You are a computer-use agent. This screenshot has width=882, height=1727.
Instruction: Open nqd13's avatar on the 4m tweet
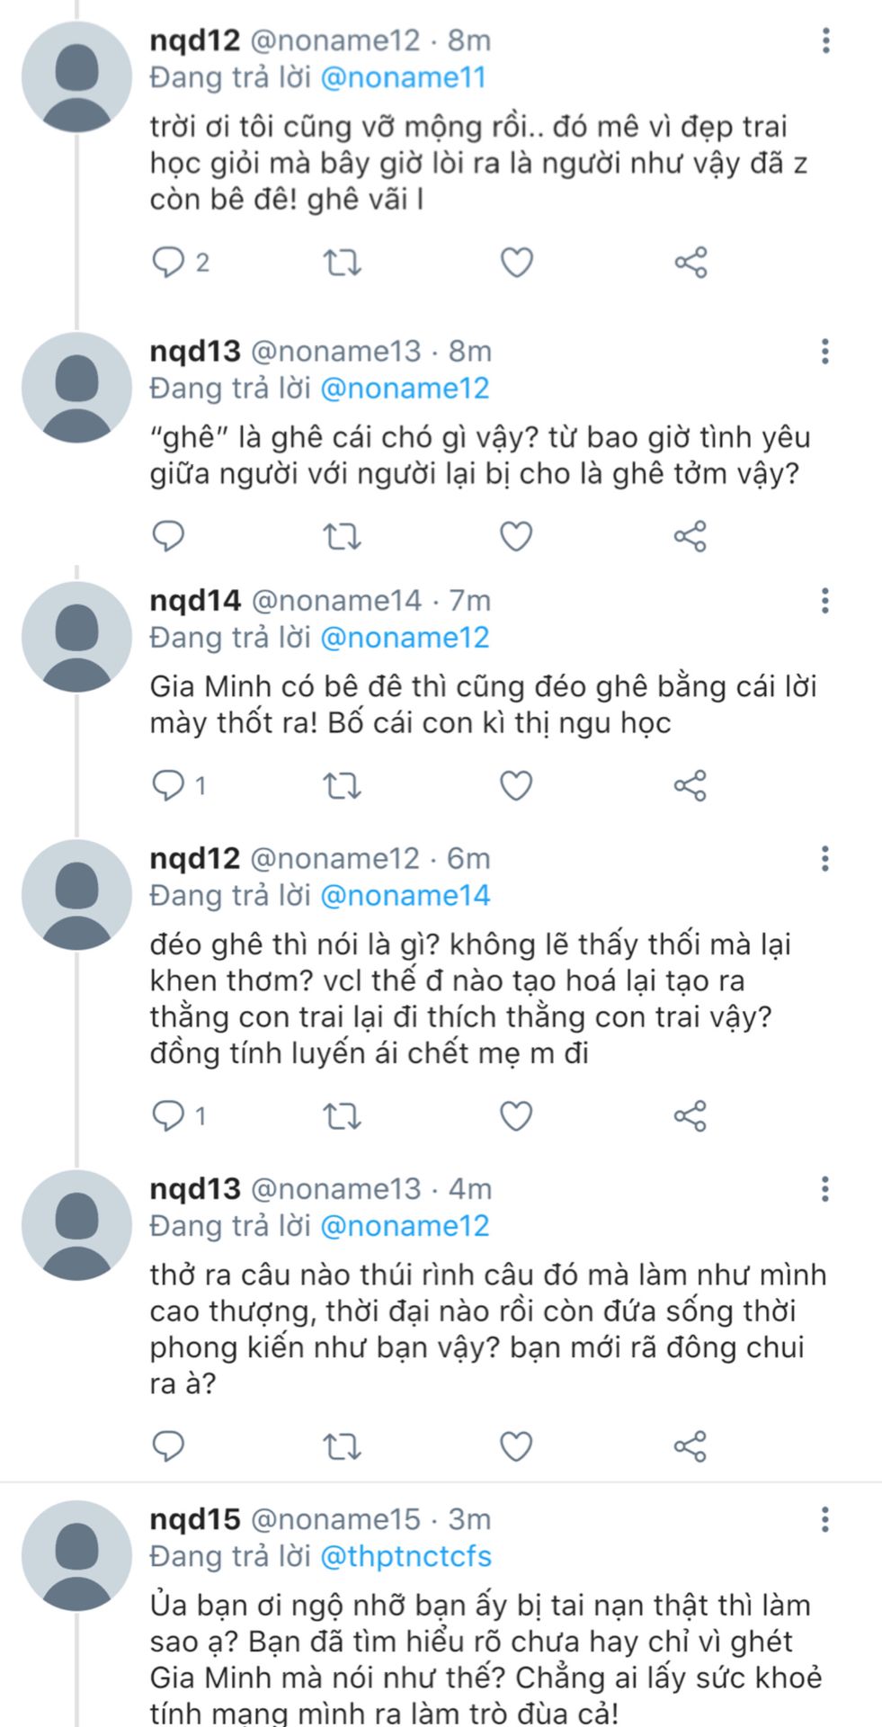pyautogui.click(x=76, y=1225)
